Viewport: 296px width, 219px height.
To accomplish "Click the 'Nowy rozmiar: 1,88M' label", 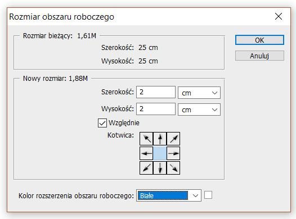I will [x=55, y=79].
